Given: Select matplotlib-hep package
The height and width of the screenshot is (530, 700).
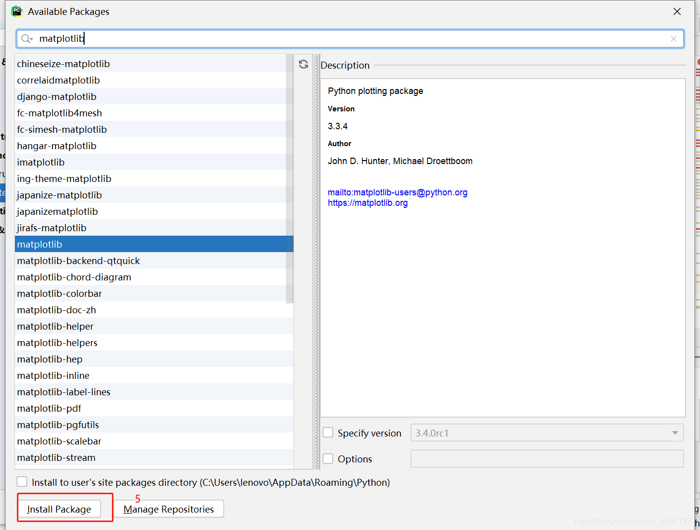Looking at the screenshot, I should coord(154,359).
